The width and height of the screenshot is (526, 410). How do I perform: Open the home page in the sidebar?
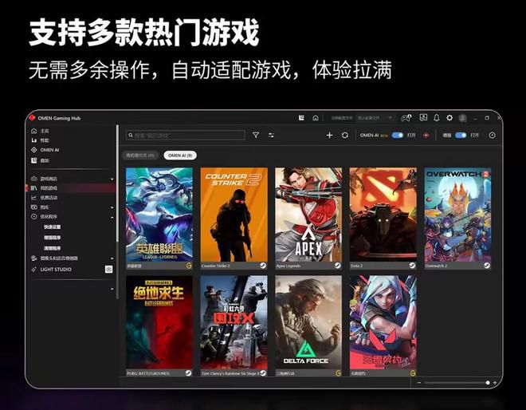[x=40, y=131]
